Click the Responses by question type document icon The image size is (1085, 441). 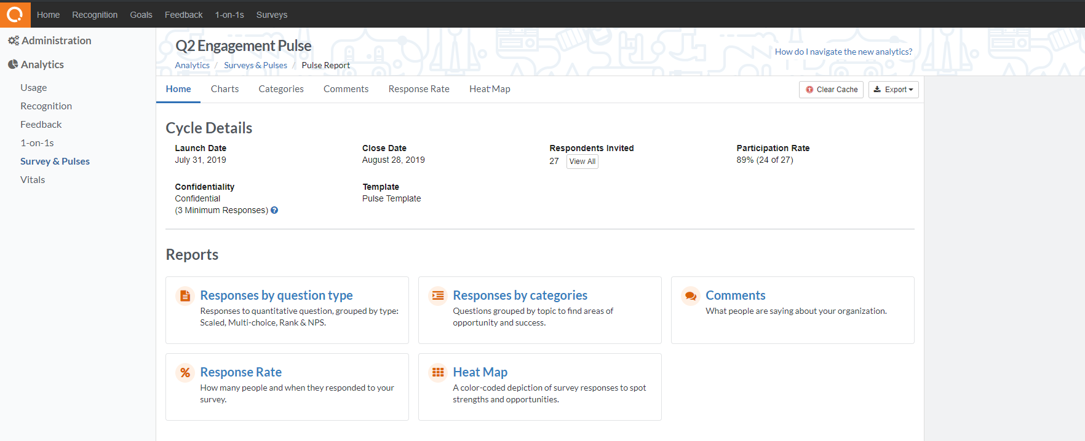click(185, 296)
